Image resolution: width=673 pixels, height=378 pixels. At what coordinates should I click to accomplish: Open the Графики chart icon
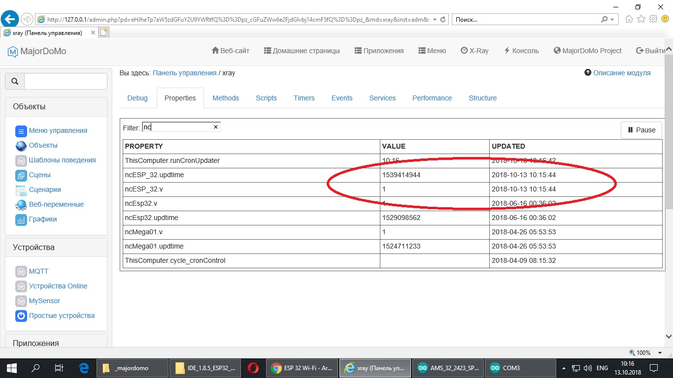pyautogui.click(x=21, y=220)
